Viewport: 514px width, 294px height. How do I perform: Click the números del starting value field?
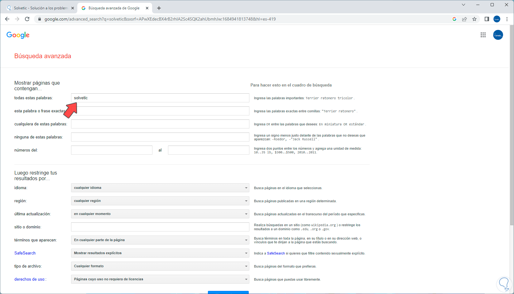pyautogui.click(x=112, y=150)
